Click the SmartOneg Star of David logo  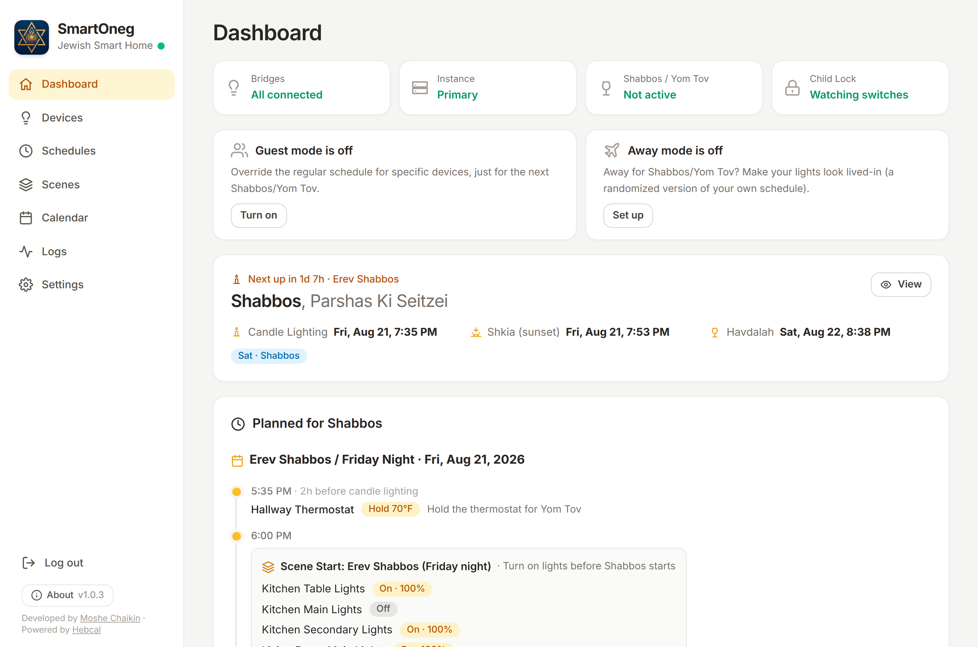click(31, 37)
